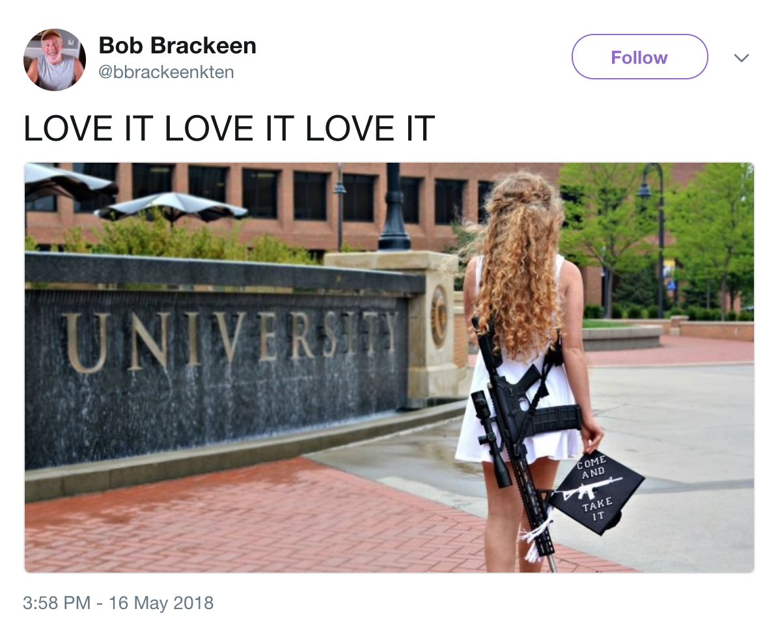The image size is (780, 626).
Task: Open the Bob Brackeen display name link
Action: point(178,46)
